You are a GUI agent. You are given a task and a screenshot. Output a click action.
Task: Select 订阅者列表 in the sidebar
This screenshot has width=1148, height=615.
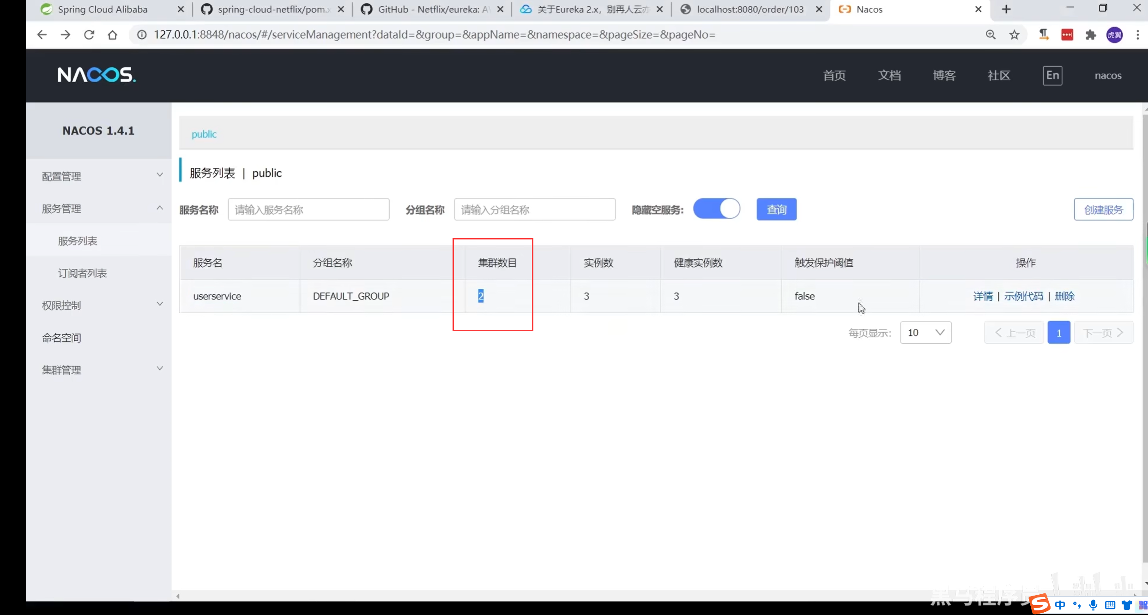82,273
